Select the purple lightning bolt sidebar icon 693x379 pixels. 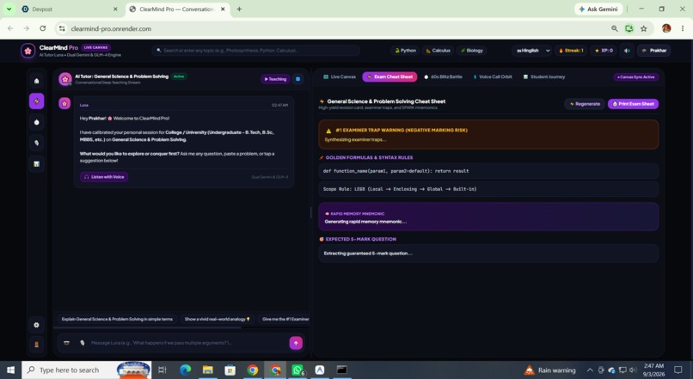(37, 101)
